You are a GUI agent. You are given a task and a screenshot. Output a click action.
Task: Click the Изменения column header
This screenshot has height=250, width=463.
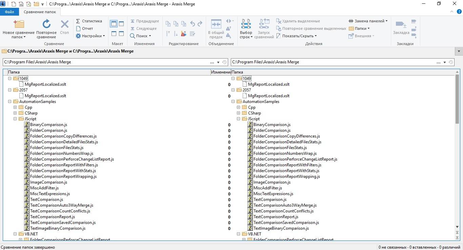[x=221, y=72]
